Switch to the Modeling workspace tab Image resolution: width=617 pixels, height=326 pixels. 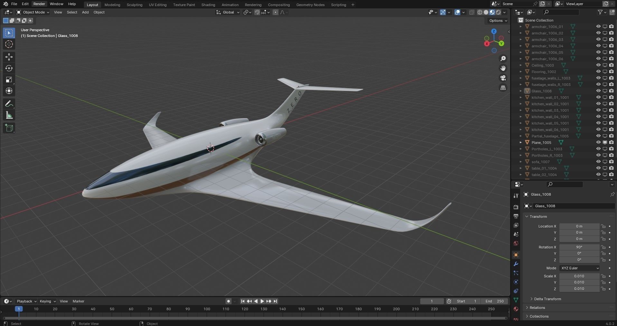(112, 5)
